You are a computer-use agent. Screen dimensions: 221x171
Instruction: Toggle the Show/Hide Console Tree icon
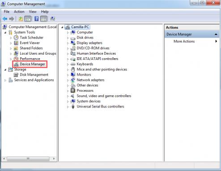(x=28, y=19)
